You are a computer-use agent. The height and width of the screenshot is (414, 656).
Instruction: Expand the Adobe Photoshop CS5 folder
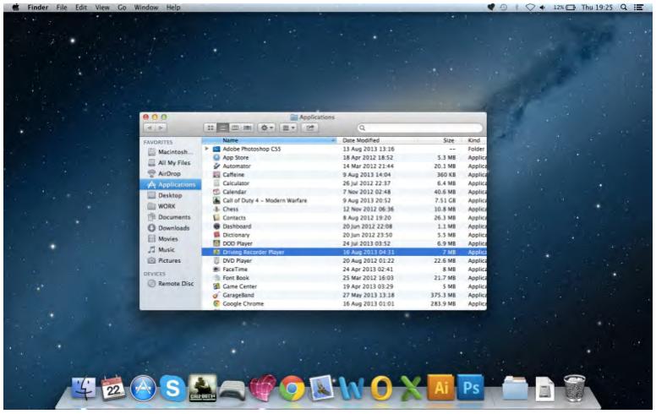(x=206, y=149)
